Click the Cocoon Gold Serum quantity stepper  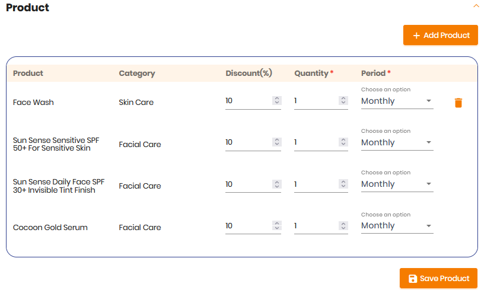[343, 225]
